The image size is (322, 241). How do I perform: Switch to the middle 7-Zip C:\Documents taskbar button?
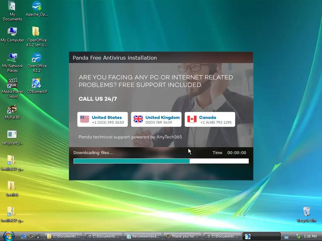click(103, 236)
